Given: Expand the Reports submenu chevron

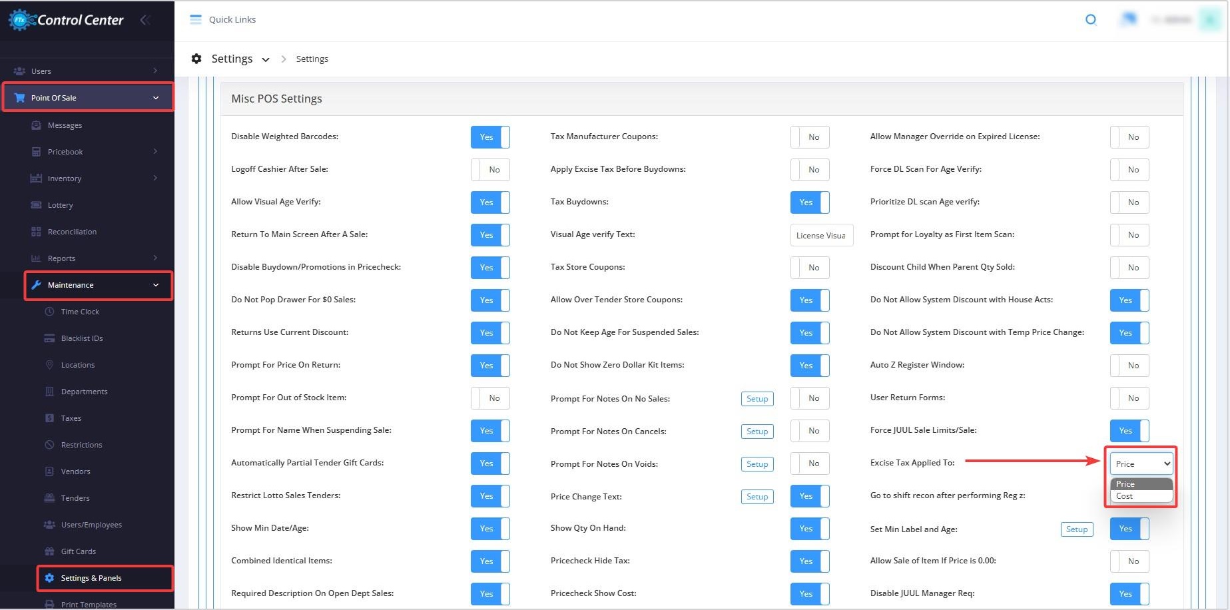Looking at the screenshot, I should click(155, 258).
